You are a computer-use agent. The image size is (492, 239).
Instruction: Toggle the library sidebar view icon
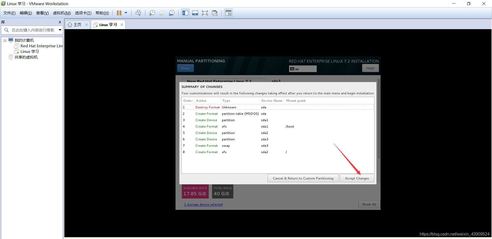coord(185,13)
